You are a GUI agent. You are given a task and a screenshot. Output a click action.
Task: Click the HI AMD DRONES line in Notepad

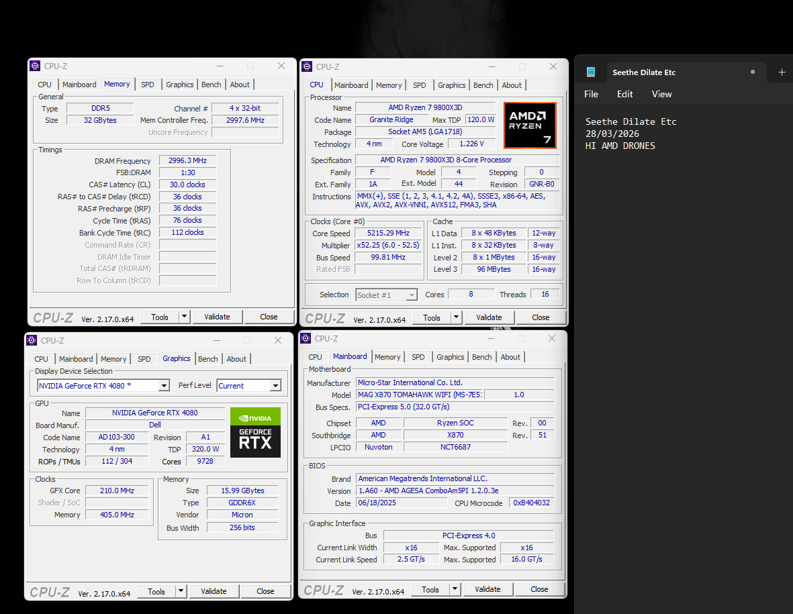click(620, 146)
